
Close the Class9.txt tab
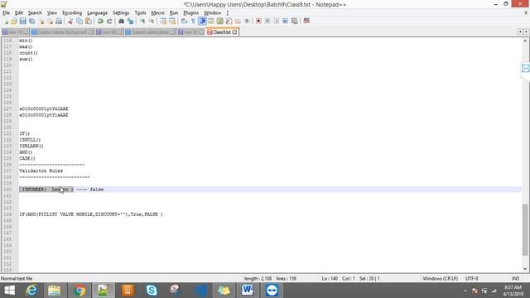point(234,32)
